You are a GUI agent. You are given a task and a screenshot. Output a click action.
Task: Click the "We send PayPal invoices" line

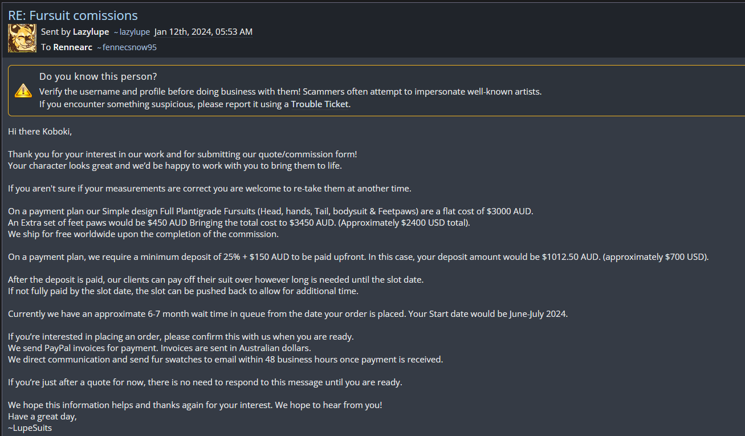159,348
